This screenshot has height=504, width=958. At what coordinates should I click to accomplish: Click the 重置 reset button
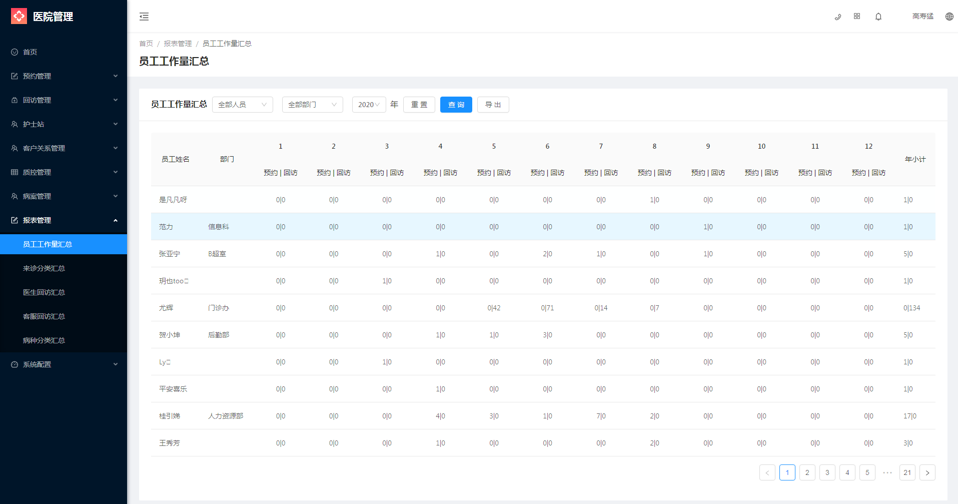419,105
